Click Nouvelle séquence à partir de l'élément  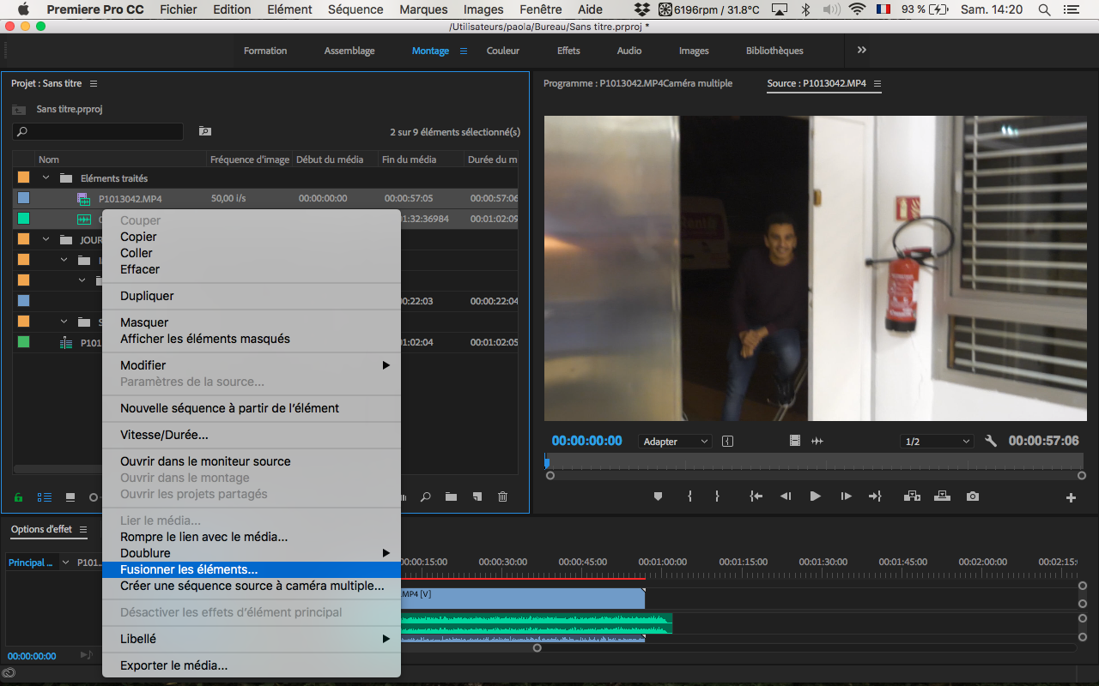click(252, 408)
